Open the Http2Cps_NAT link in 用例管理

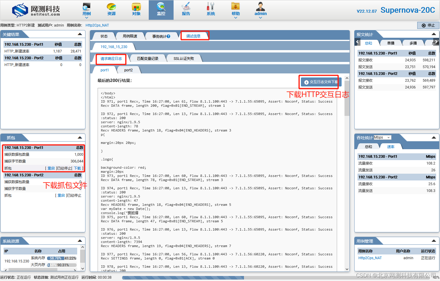point(370,258)
